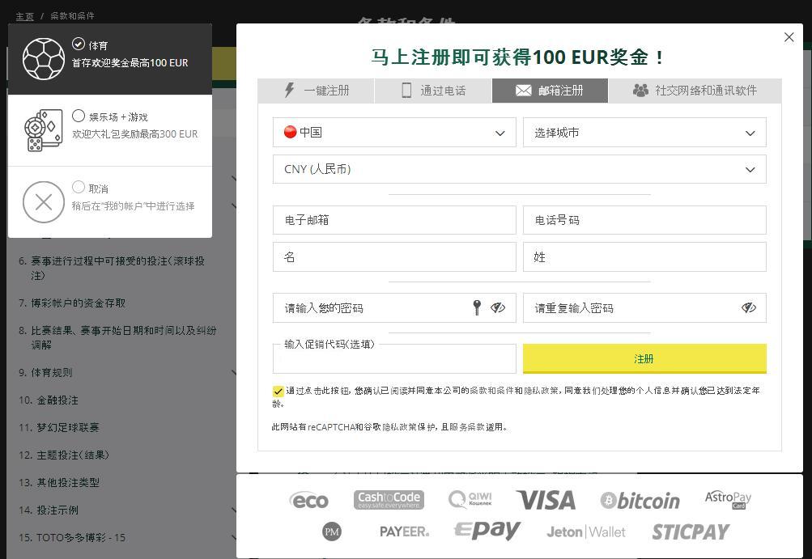Select the 取消 bonus radio button
The width and height of the screenshot is (812, 559).
tap(79, 187)
